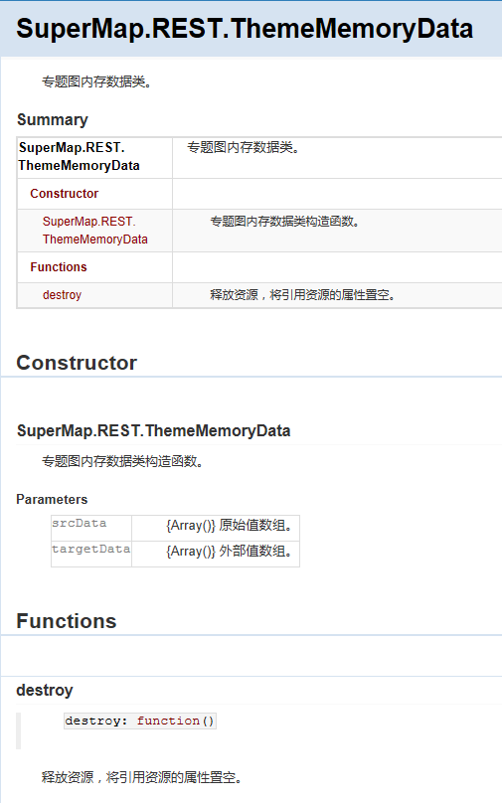This screenshot has height=803, width=502.
Task: Click the constructor description in Summary table row
Action: (x=285, y=222)
